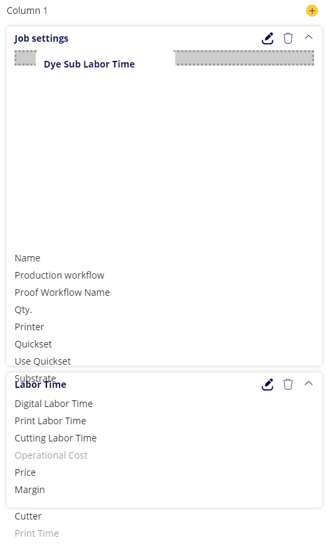Select the Production workflow row
This screenshot has height=544, width=326.
point(60,275)
